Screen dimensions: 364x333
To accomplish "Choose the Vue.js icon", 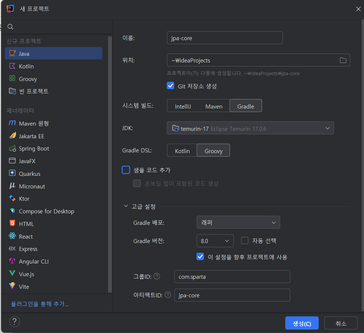I will 12,273.
